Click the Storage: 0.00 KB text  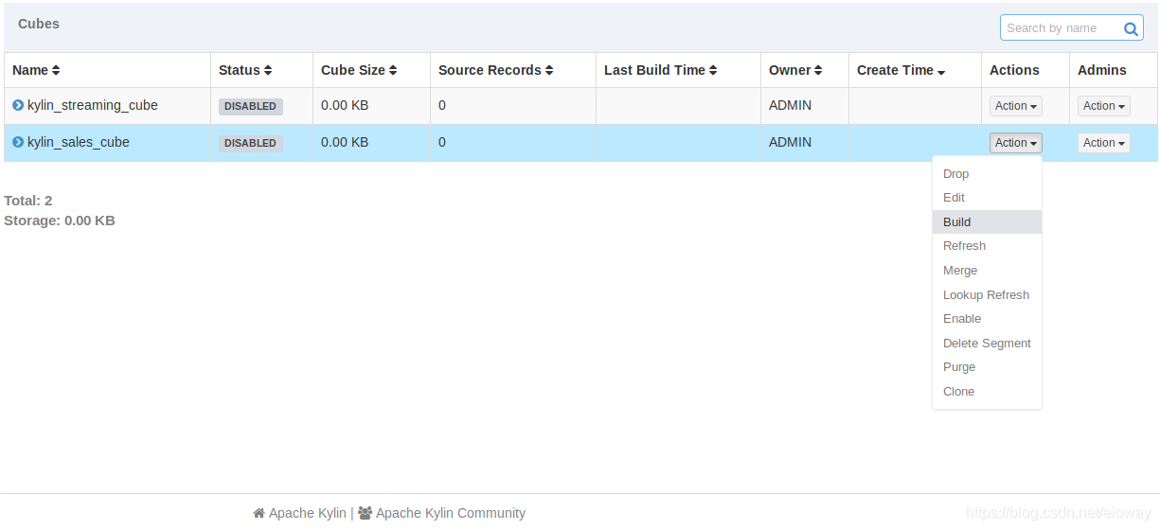click(x=60, y=221)
